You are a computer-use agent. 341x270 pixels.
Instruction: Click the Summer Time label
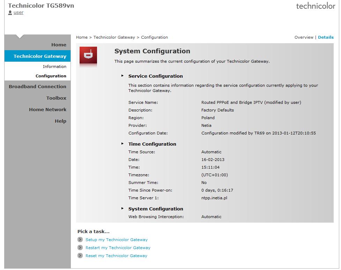[143, 183]
